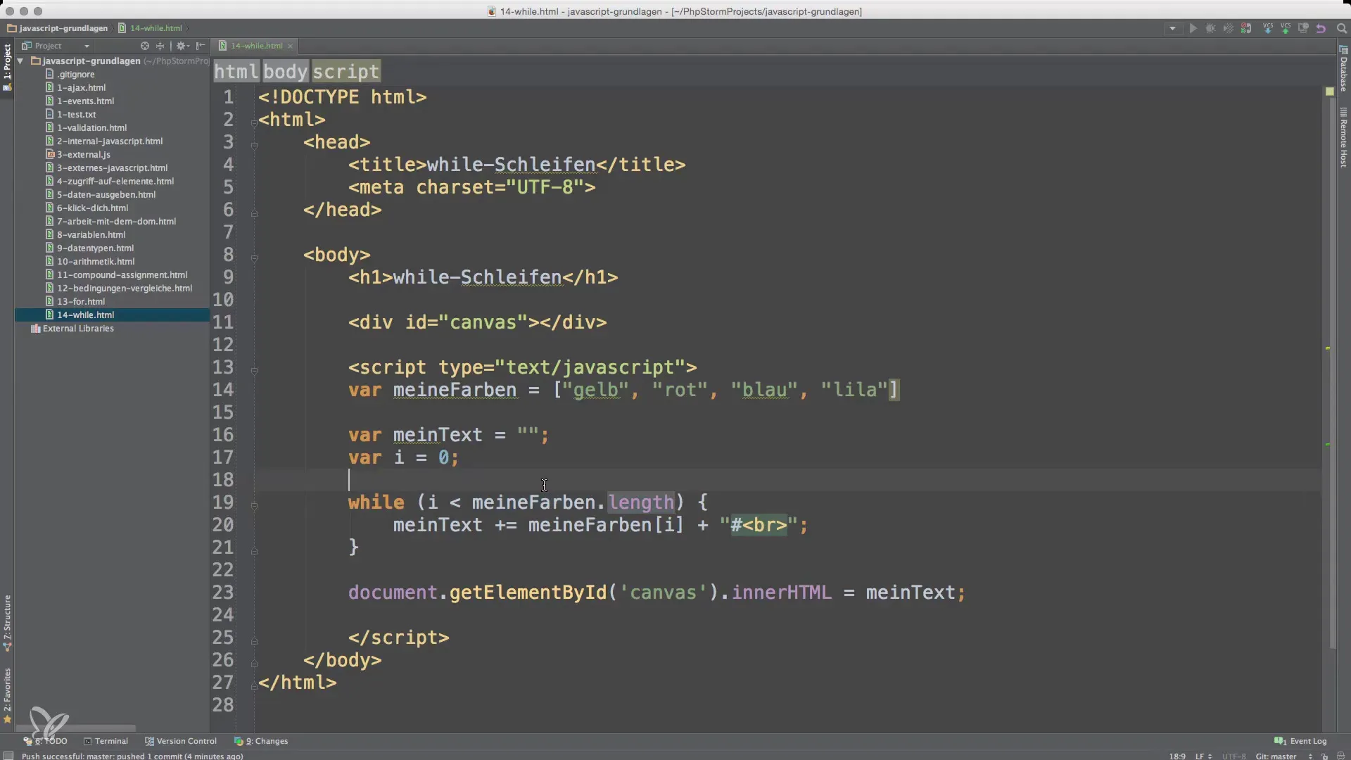Collapse the head tag fold on line 3
The image size is (1351, 760).
click(x=254, y=146)
